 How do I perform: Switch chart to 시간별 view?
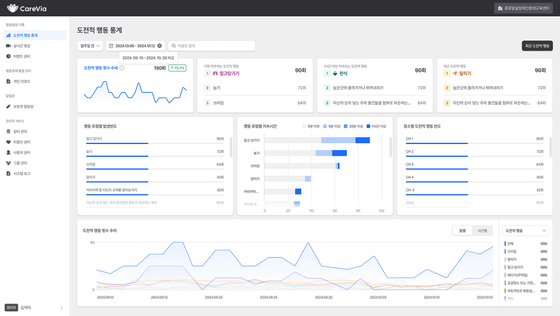pos(482,231)
